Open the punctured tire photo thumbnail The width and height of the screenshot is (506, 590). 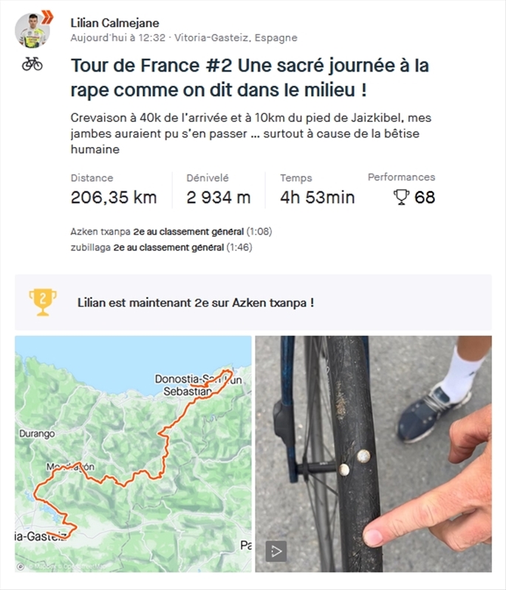(x=374, y=454)
